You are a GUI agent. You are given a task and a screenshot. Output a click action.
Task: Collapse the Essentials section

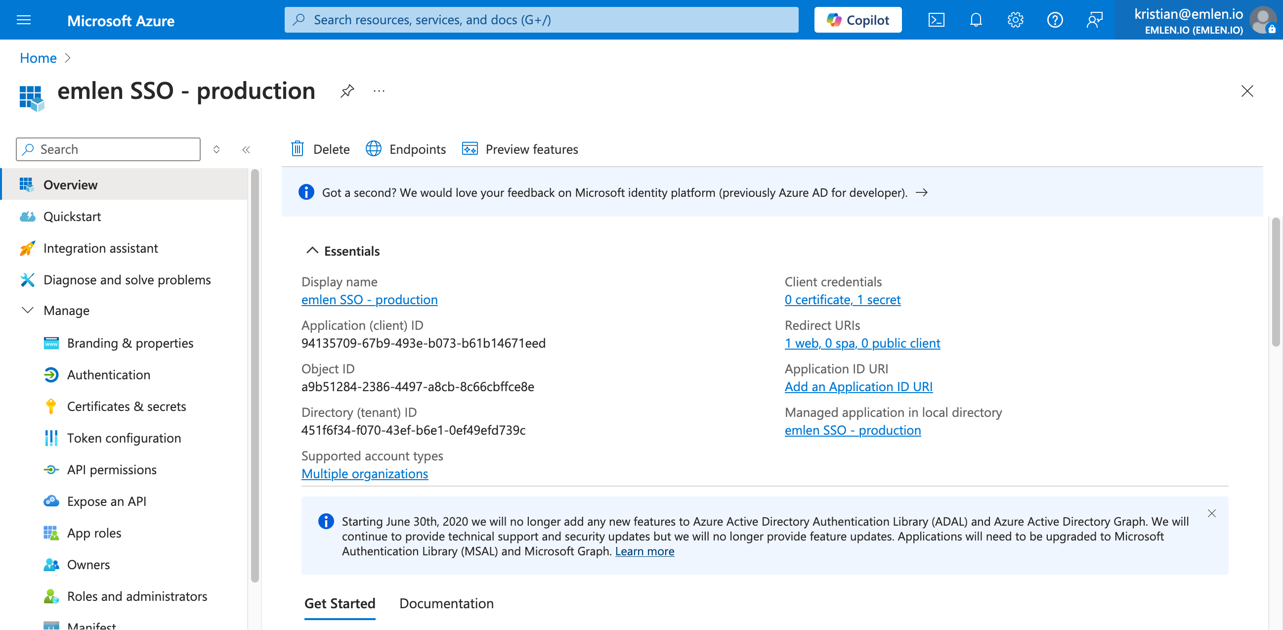(312, 251)
